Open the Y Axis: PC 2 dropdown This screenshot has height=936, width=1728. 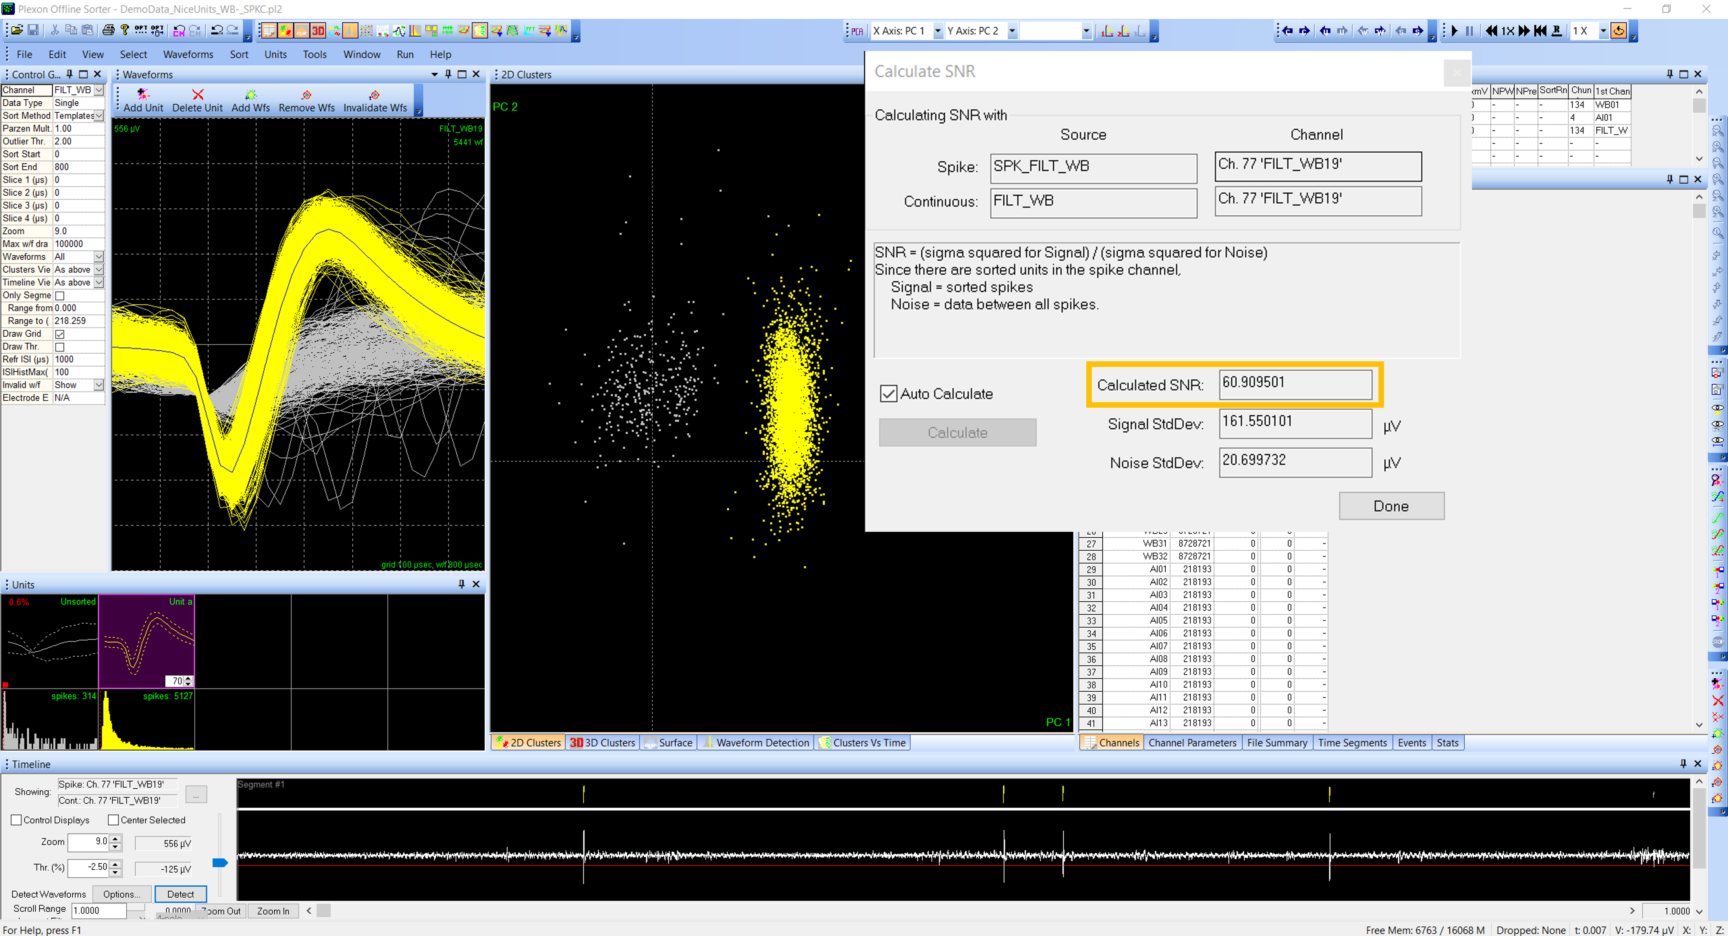(1012, 31)
